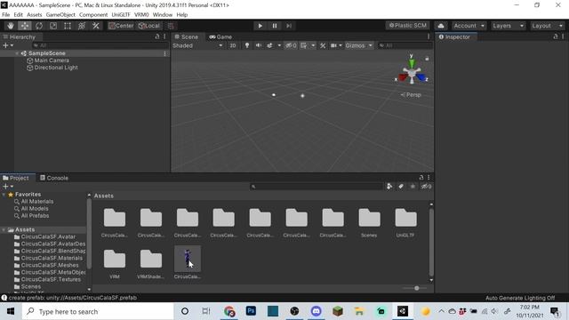The height and width of the screenshot is (320, 569).
Task: Open the cloud services icon
Action: [441, 26]
